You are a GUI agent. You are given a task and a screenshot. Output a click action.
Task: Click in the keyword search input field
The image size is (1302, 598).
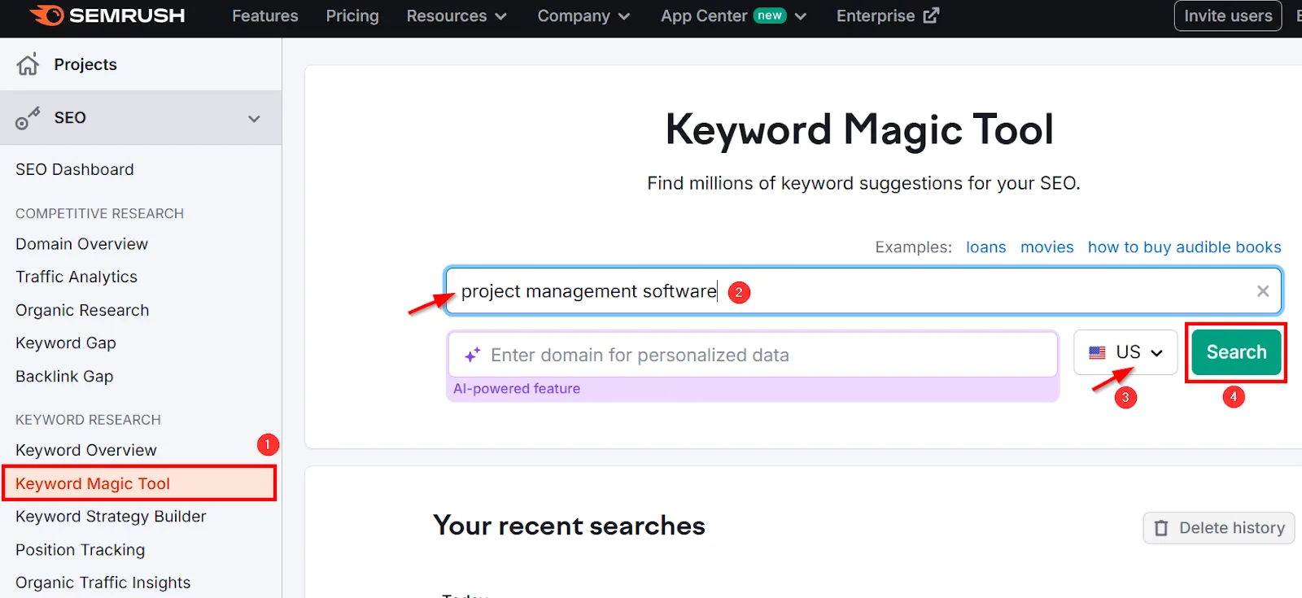863,291
